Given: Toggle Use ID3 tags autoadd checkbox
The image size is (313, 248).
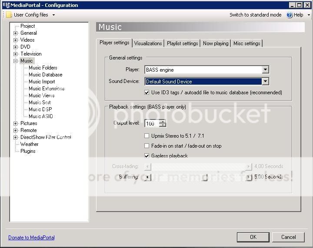Looking at the screenshot, I should [x=147, y=93].
